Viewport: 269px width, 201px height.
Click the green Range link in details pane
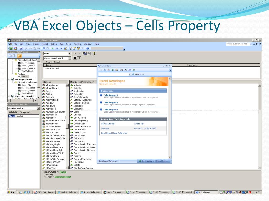pyautogui.click(x=63, y=172)
